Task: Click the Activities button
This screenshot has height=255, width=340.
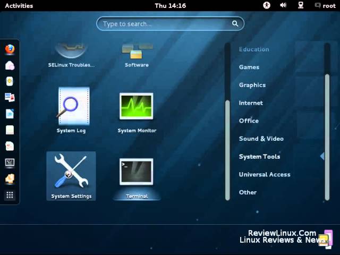Action: pyautogui.click(x=19, y=6)
